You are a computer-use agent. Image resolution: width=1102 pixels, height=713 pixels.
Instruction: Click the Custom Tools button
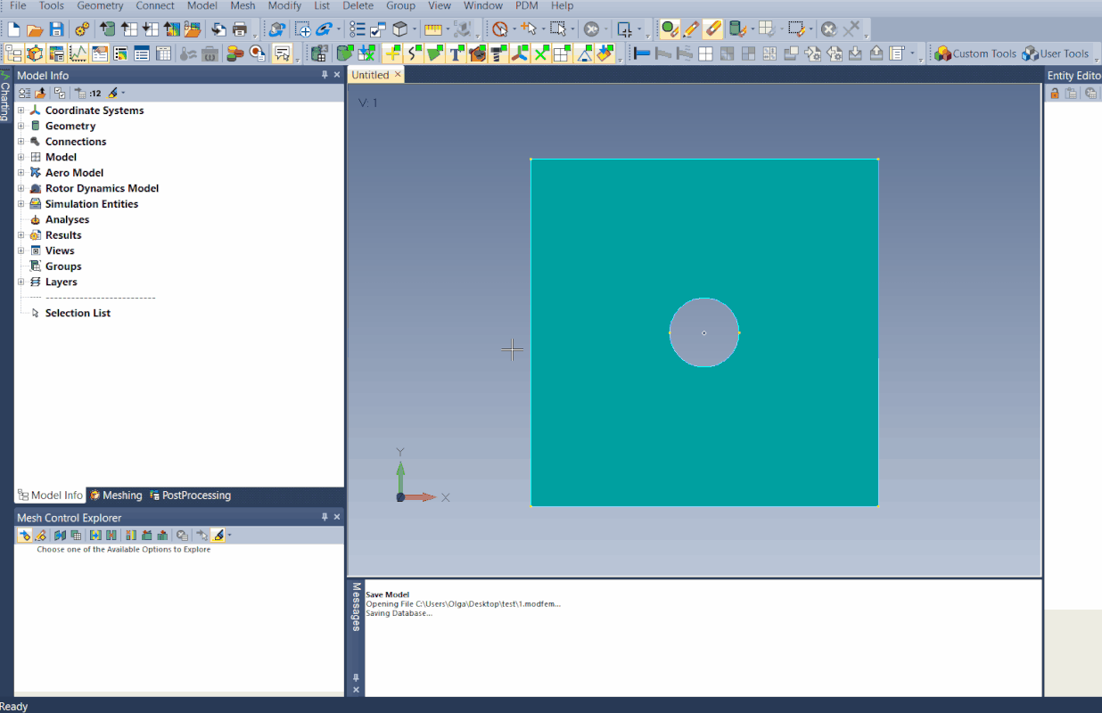pyautogui.click(x=975, y=53)
